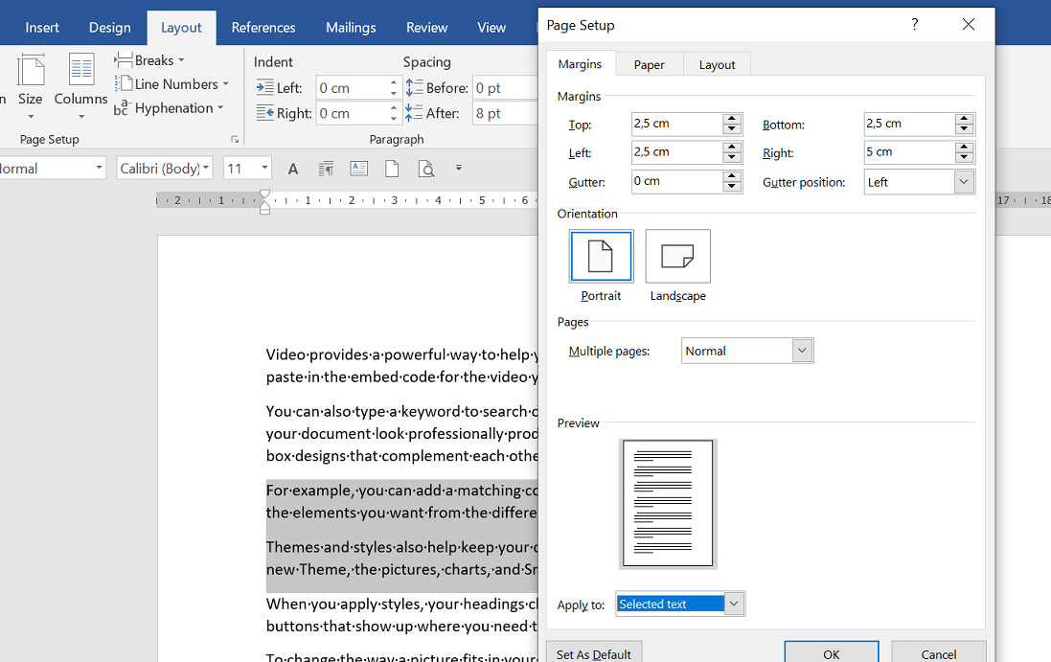Viewport: 1051px width, 662px height.
Task: Click the Right margin field showing 5 cm
Action: [909, 152]
